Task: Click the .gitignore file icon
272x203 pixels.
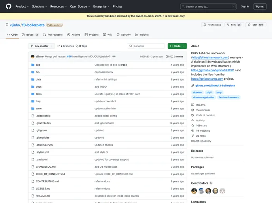Action: 32,130
